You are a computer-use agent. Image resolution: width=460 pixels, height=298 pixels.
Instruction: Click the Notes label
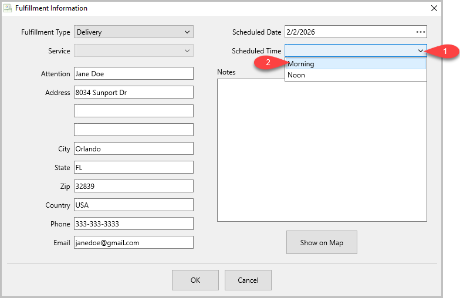(226, 72)
